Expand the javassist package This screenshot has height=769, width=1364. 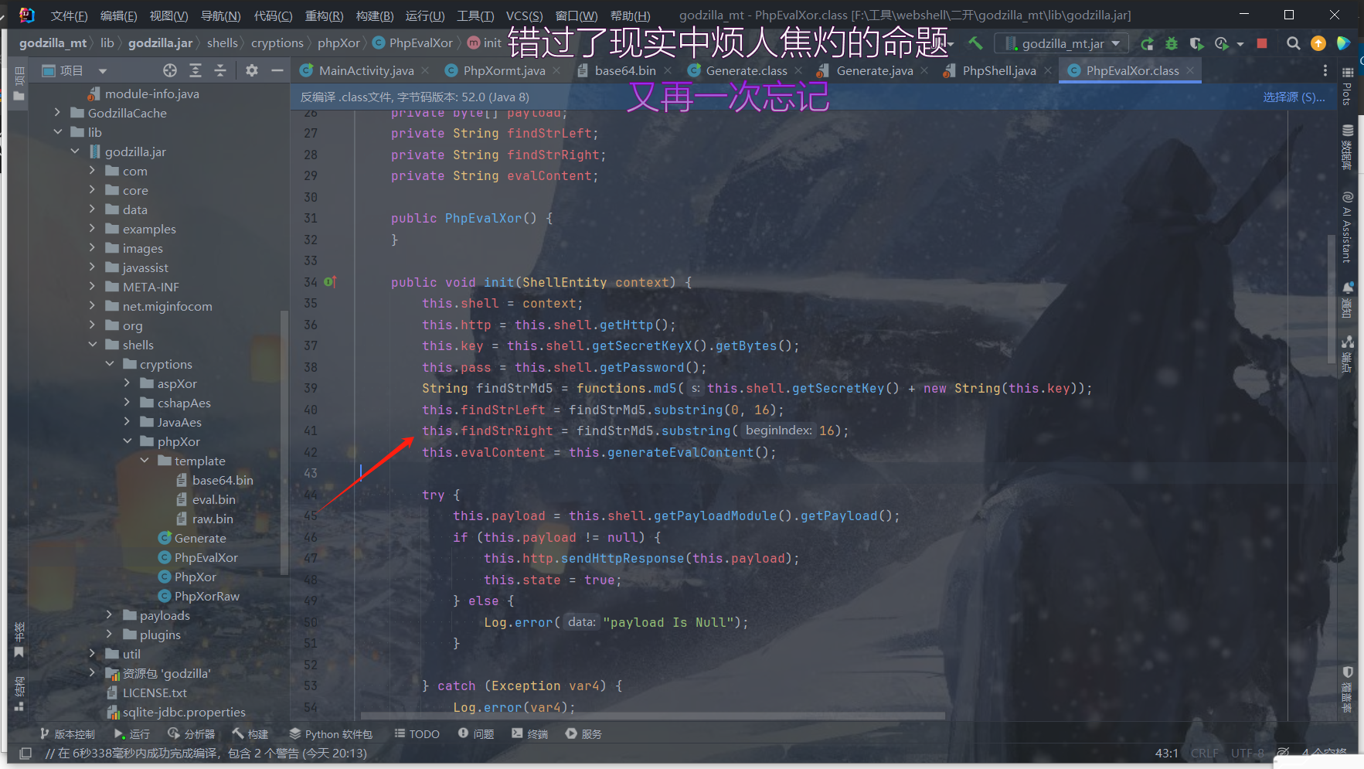click(92, 267)
